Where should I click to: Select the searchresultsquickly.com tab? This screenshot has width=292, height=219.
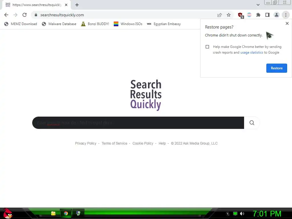[36, 5]
